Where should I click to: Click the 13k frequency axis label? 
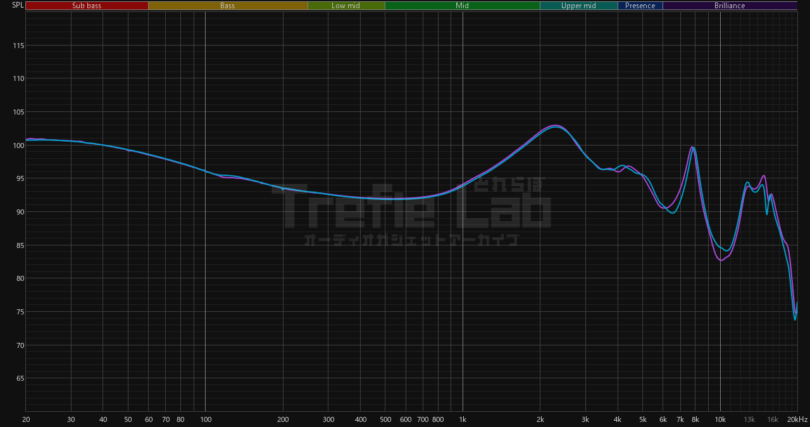(x=749, y=419)
